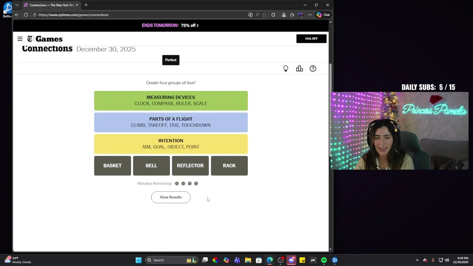Open the Copilot taskbar icon
This screenshot has width=473, height=266.
tap(226, 260)
